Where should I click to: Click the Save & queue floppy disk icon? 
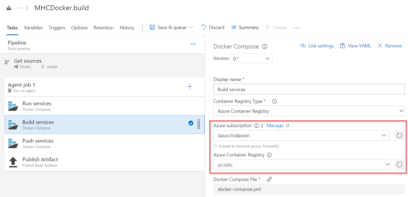click(x=152, y=27)
